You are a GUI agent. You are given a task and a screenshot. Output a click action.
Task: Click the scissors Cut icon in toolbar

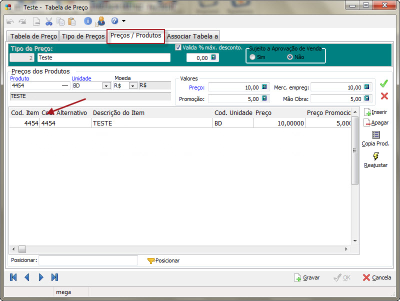pyautogui.click(x=49, y=21)
